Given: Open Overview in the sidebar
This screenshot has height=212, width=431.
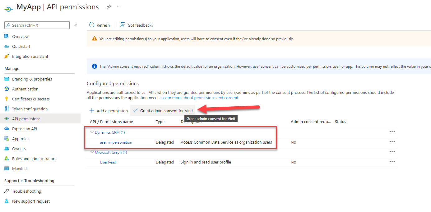Looking at the screenshot, I should coord(20,36).
